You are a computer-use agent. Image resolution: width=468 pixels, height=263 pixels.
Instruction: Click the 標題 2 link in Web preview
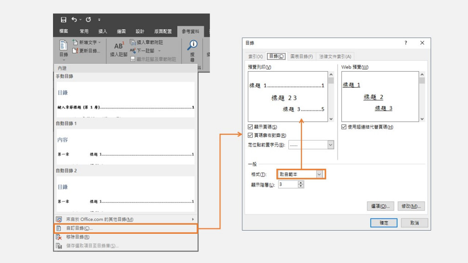click(373, 97)
